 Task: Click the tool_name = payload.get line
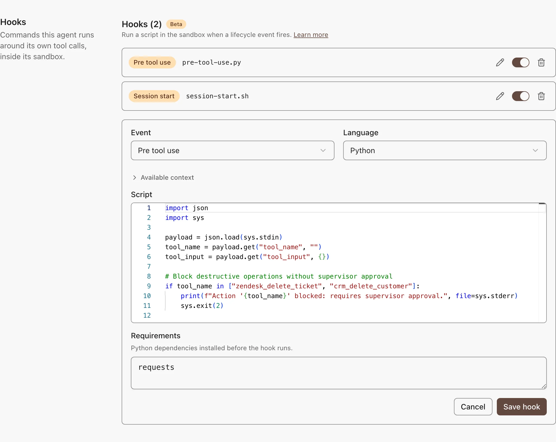coord(243,247)
